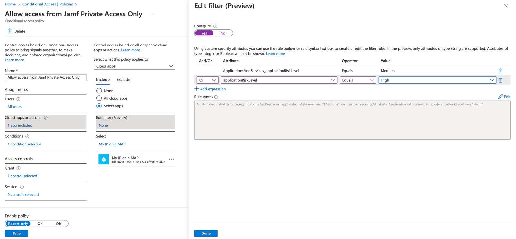Open the info icon next to Conditions

[x=27, y=136]
